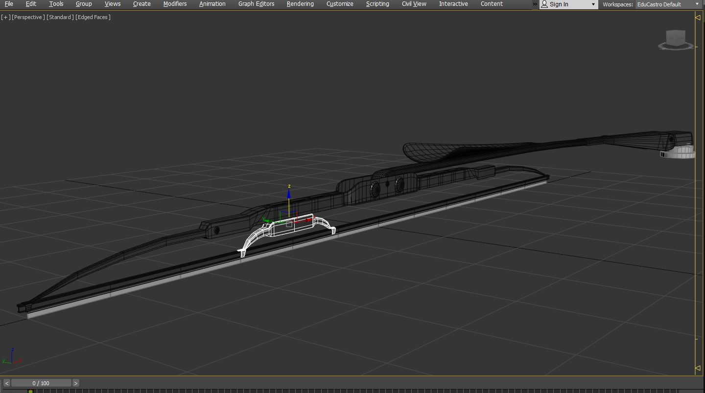This screenshot has height=393, width=705.
Task: Click the bottom-right yellow triangle arrow
Action: 698,368
